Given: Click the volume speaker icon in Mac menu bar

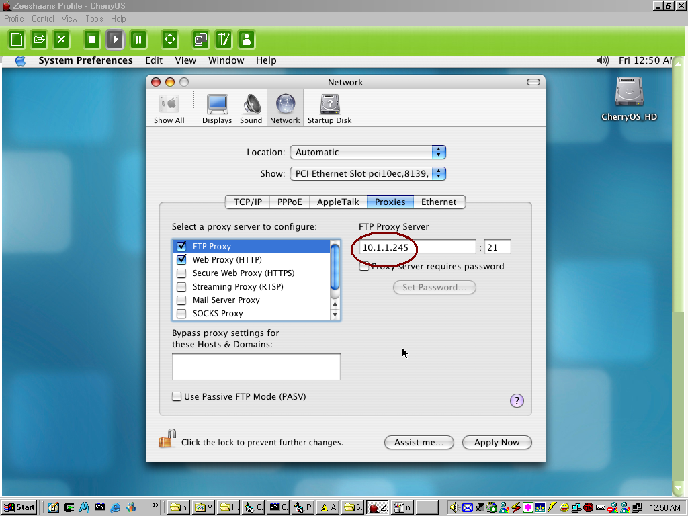Looking at the screenshot, I should coord(603,60).
